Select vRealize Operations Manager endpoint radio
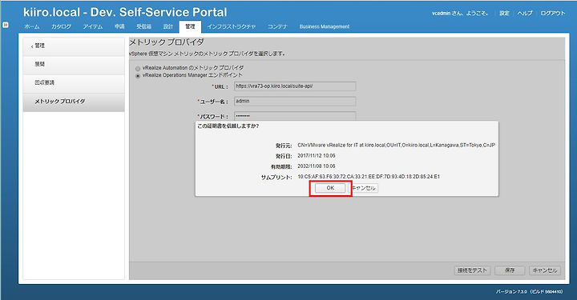577x300 pixels. coord(138,76)
